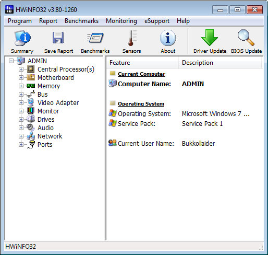Image resolution: width=268 pixels, height=255 pixels.
Task: Expand the Motherboard tree branch
Action: tap(21, 78)
